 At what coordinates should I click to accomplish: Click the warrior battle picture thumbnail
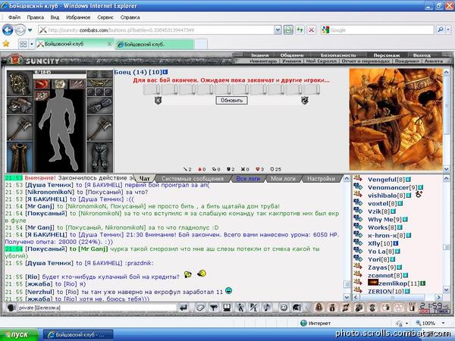click(396, 119)
